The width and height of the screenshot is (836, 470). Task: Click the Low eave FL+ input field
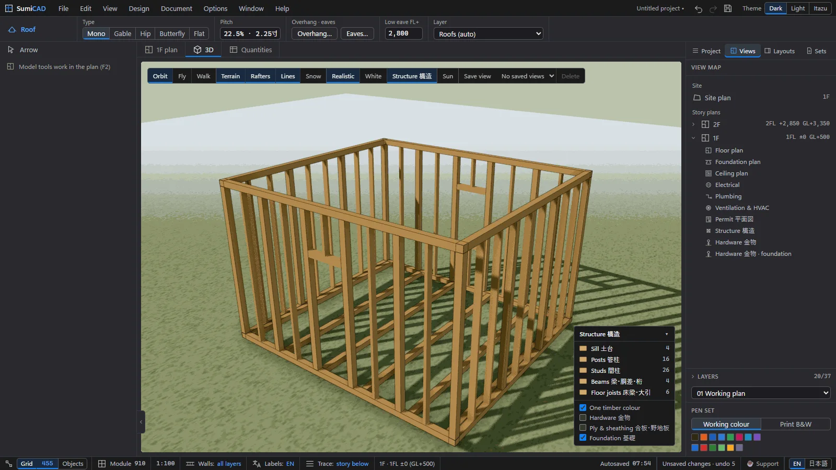403,33
